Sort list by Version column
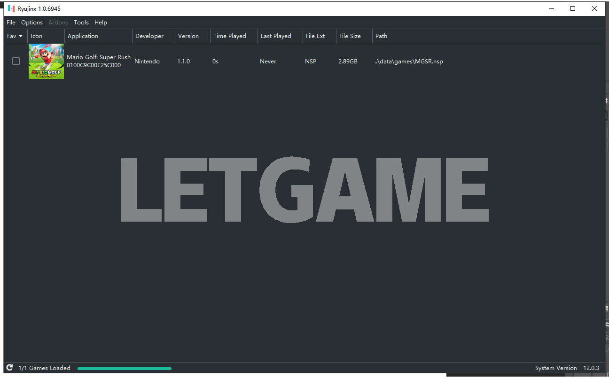This screenshot has height=378, width=609. coord(188,36)
